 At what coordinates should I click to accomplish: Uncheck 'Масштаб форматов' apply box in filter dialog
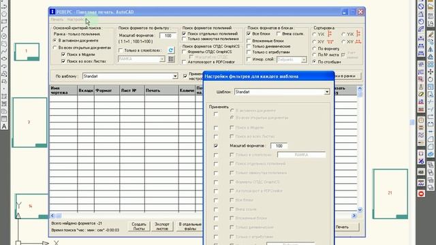point(216,146)
